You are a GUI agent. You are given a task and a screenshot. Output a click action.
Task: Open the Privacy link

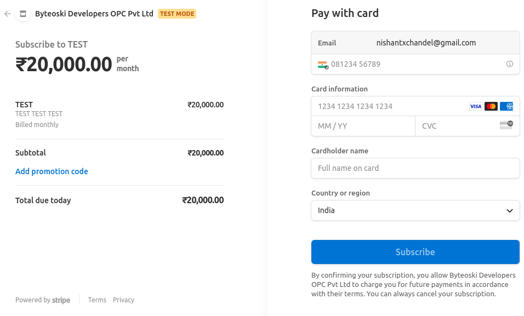[x=123, y=300]
